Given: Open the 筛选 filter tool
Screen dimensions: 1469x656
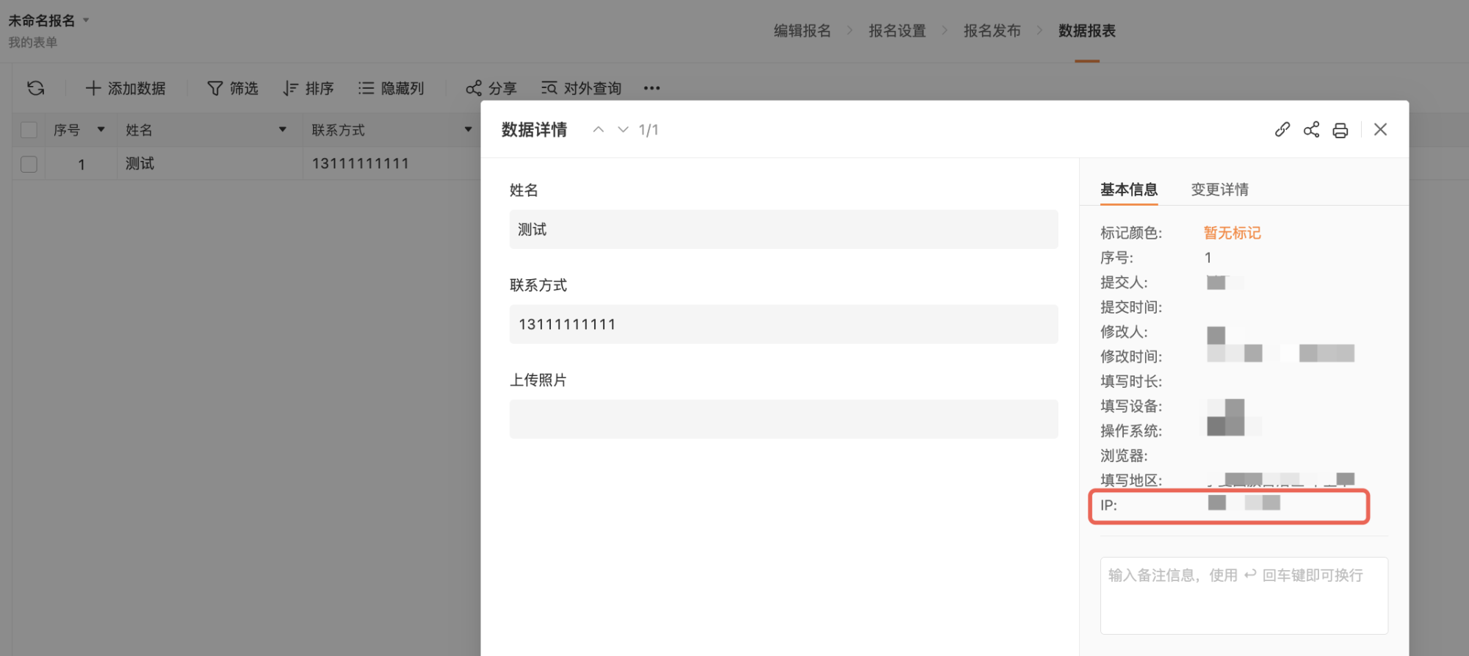Looking at the screenshot, I should 233,88.
